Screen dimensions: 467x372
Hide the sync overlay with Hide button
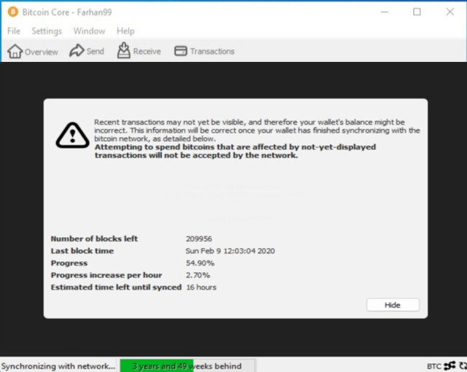(393, 305)
